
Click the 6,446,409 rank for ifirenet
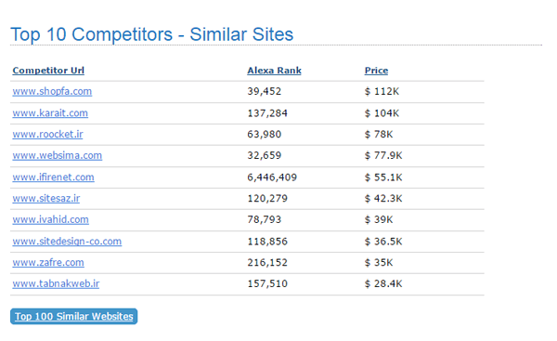[272, 177]
